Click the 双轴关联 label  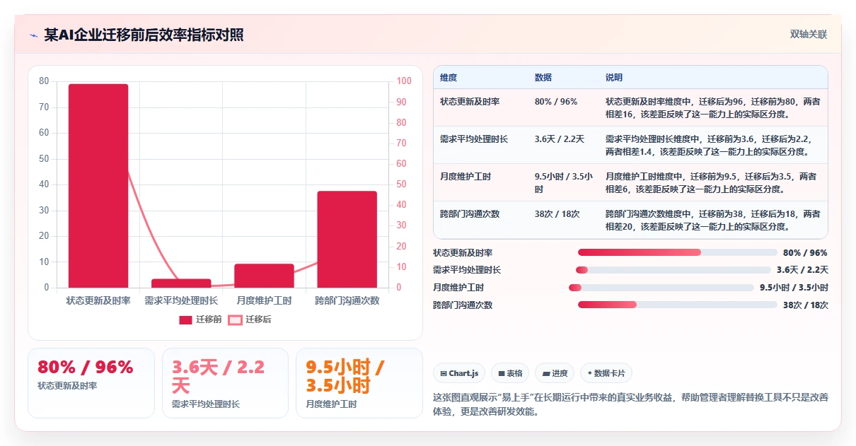pyautogui.click(x=809, y=35)
